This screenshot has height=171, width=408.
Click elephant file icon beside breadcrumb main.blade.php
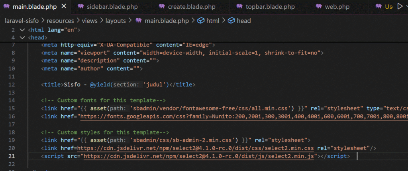(x=139, y=21)
